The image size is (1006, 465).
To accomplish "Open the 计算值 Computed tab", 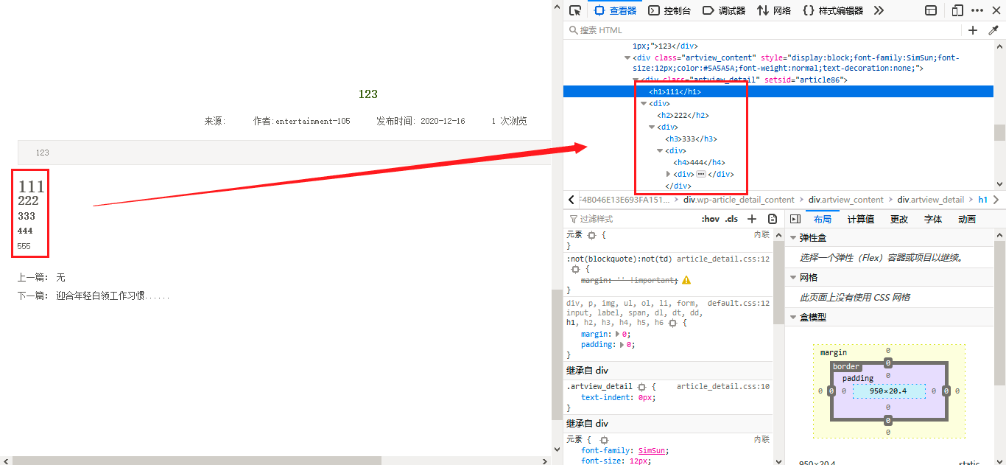I will tap(860, 219).
